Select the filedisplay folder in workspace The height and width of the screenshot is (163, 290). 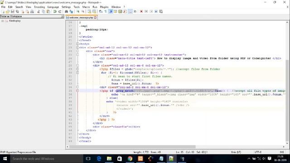(x=15, y=21)
